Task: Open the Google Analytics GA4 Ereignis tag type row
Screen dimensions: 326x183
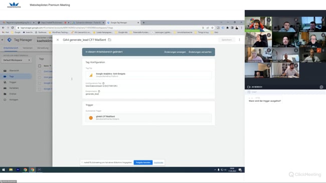Action: [148, 75]
